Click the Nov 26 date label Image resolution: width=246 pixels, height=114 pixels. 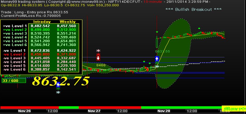[24, 111]
